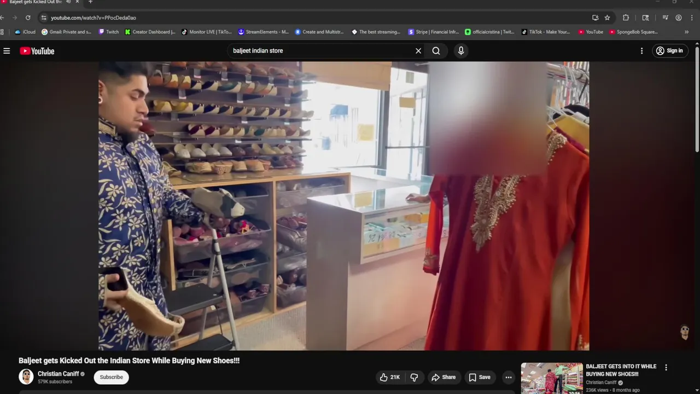
Task: Mute the tab via speaker icon
Action: (68, 2)
